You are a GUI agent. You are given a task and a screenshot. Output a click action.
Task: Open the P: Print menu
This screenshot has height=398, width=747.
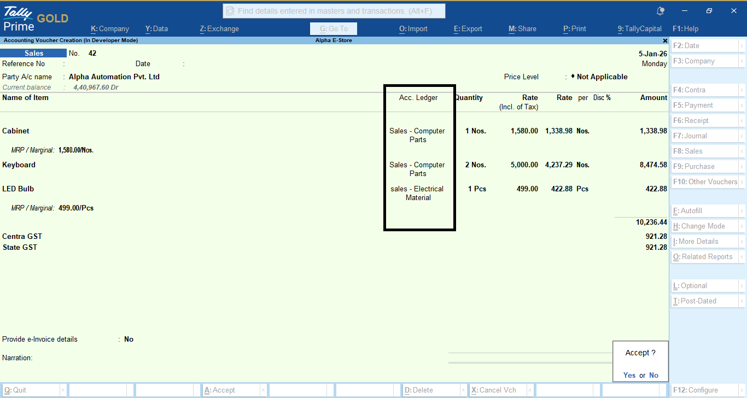click(x=575, y=29)
